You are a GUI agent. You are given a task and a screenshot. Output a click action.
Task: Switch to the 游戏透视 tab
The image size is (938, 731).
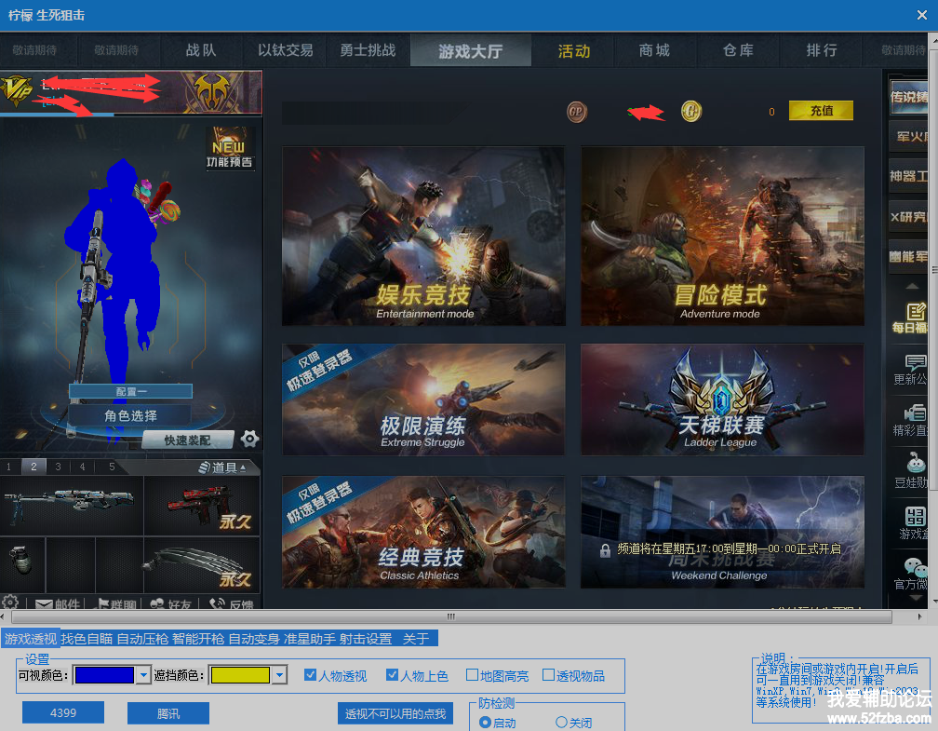tap(30, 639)
